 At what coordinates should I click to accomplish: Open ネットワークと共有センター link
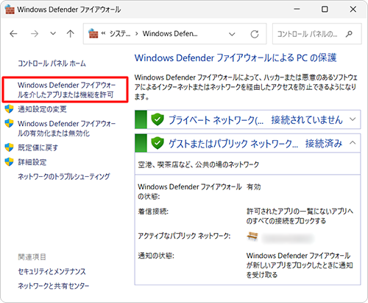pos(54,286)
